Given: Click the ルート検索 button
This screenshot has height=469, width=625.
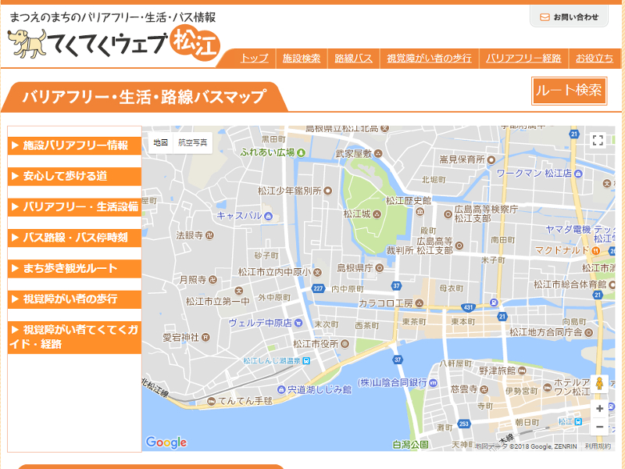Looking at the screenshot, I should [x=569, y=91].
